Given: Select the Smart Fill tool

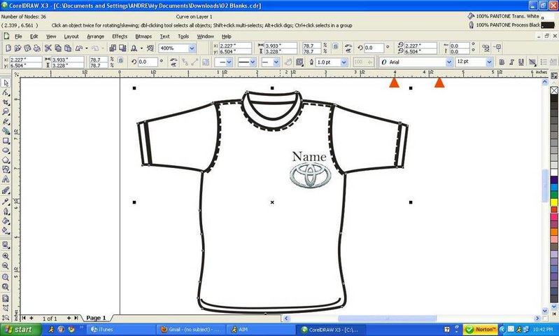Looking at the screenshot, I should [x=6, y=132].
